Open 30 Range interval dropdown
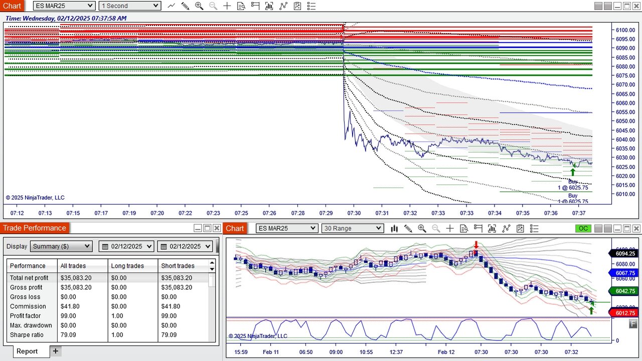The width and height of the screenshot is (642, 361). pyautogui.click(x=353, y=229)
